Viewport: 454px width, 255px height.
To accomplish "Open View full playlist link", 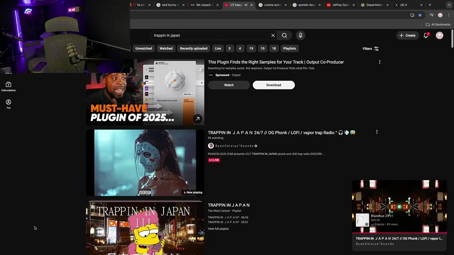I will [x=218, y=229].
